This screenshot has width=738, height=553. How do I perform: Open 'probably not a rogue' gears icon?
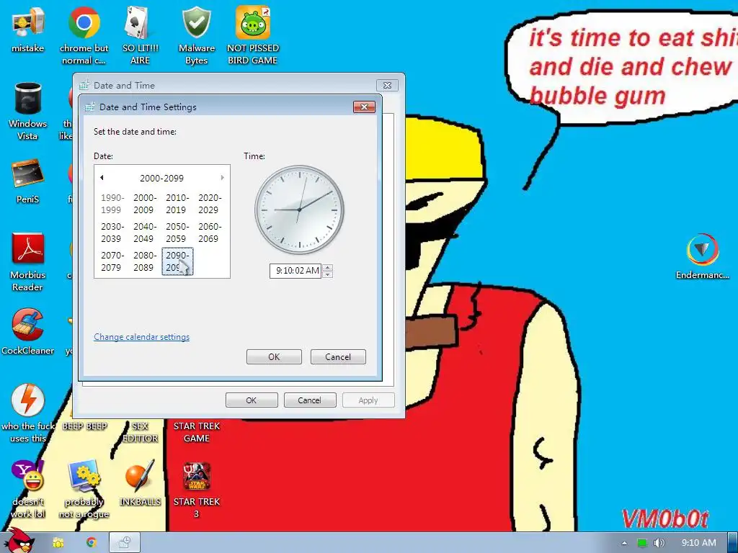[x=84, y=489]
